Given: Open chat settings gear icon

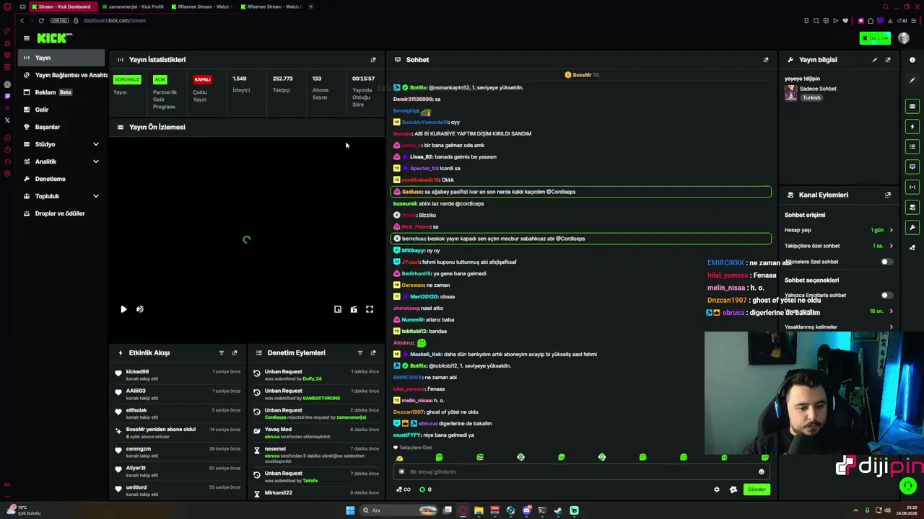Looking at the screenshot, I should pos(717,489).
